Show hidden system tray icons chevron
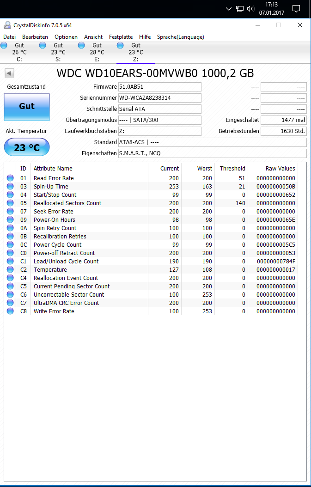The height and width of the screenshot is (487, 311). coord(229,9)
